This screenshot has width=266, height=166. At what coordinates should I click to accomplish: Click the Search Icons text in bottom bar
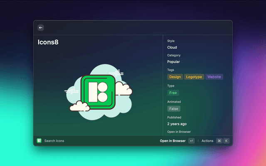tap(54, 141)
